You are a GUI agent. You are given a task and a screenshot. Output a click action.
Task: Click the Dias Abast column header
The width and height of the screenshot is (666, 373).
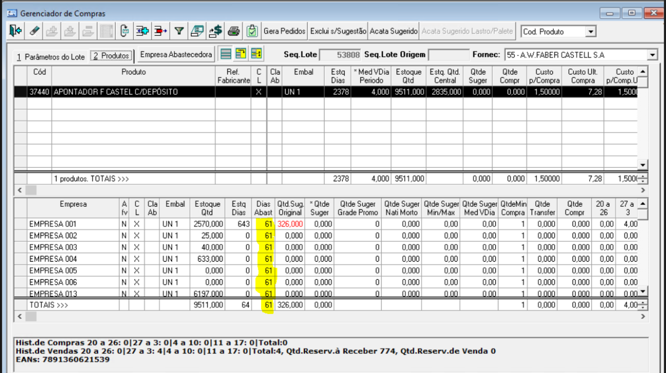264,208
